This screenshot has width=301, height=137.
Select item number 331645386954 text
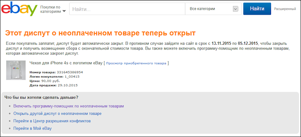click(70, 72)
